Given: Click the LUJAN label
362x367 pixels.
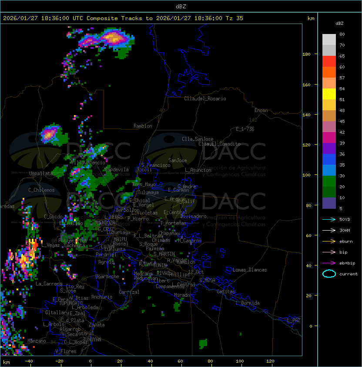Looking at the screenshot, I should click(x=107, y=246).
